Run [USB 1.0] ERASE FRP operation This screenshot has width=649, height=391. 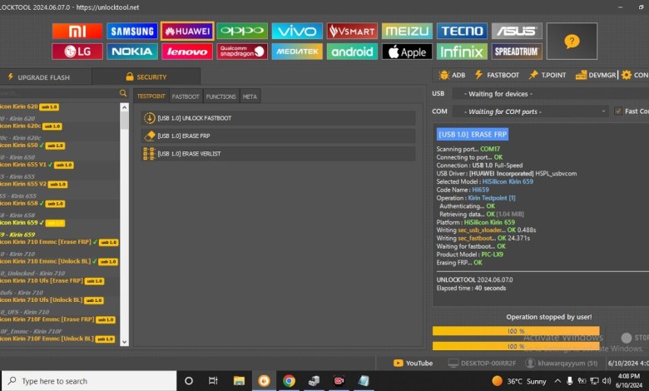pos(278,136)
